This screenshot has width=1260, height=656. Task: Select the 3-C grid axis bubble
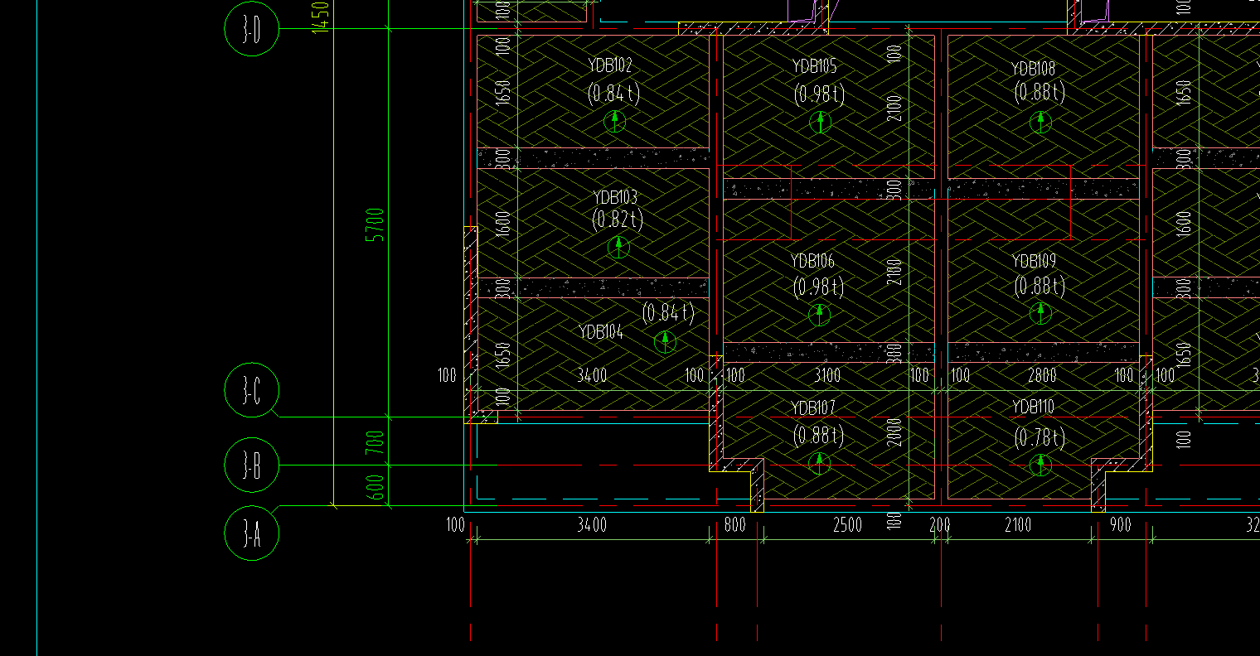tap(252, 390)
